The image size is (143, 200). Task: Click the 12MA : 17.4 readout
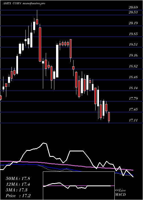tap(18, 184)
